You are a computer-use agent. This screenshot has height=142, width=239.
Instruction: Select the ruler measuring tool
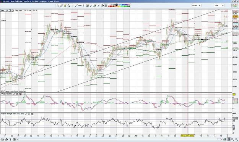pos(62,6)
